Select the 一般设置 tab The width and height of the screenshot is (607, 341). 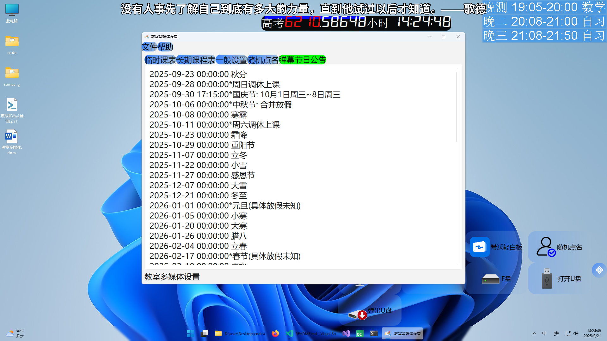tap(231, 60)
